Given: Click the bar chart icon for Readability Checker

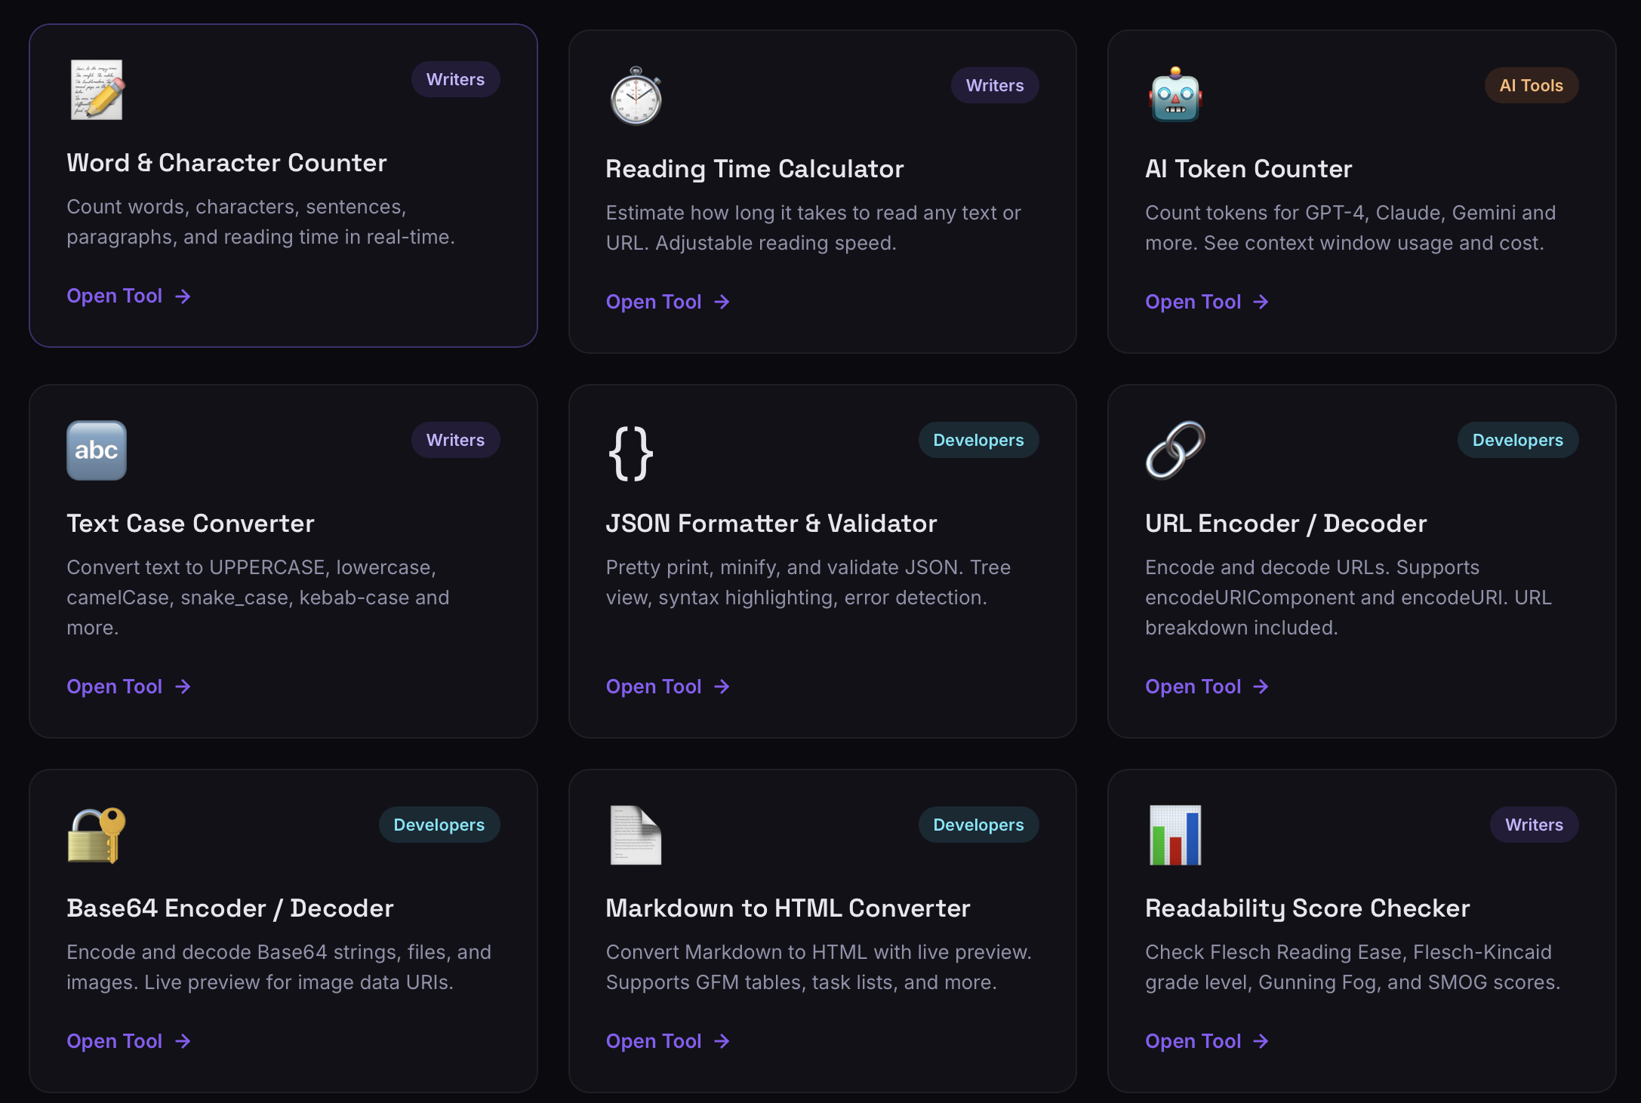Looking at the screenshot, I should pos(1175,835).
